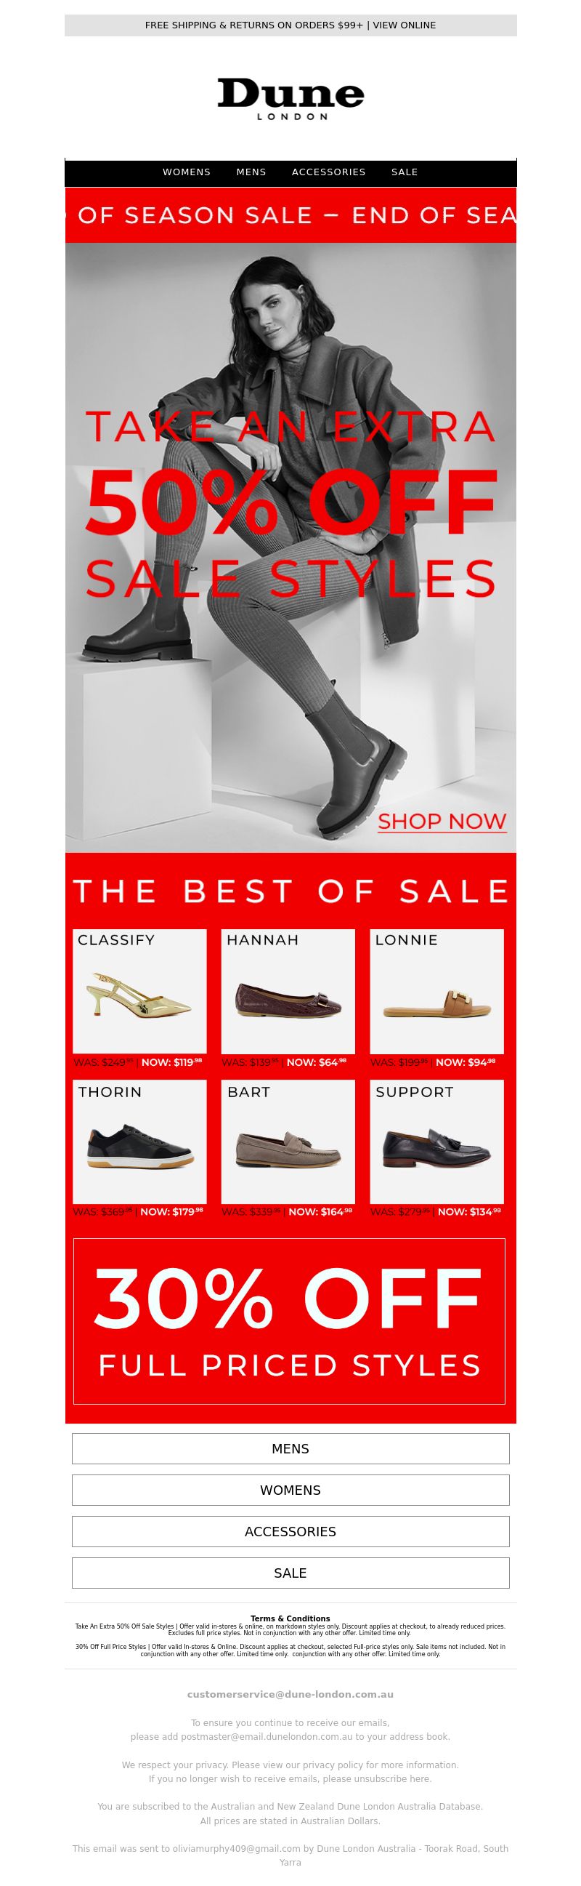The image size is (581, 1886).
Task: Go to SALE in the black nav bar
Action: click(x=405, y=172)
